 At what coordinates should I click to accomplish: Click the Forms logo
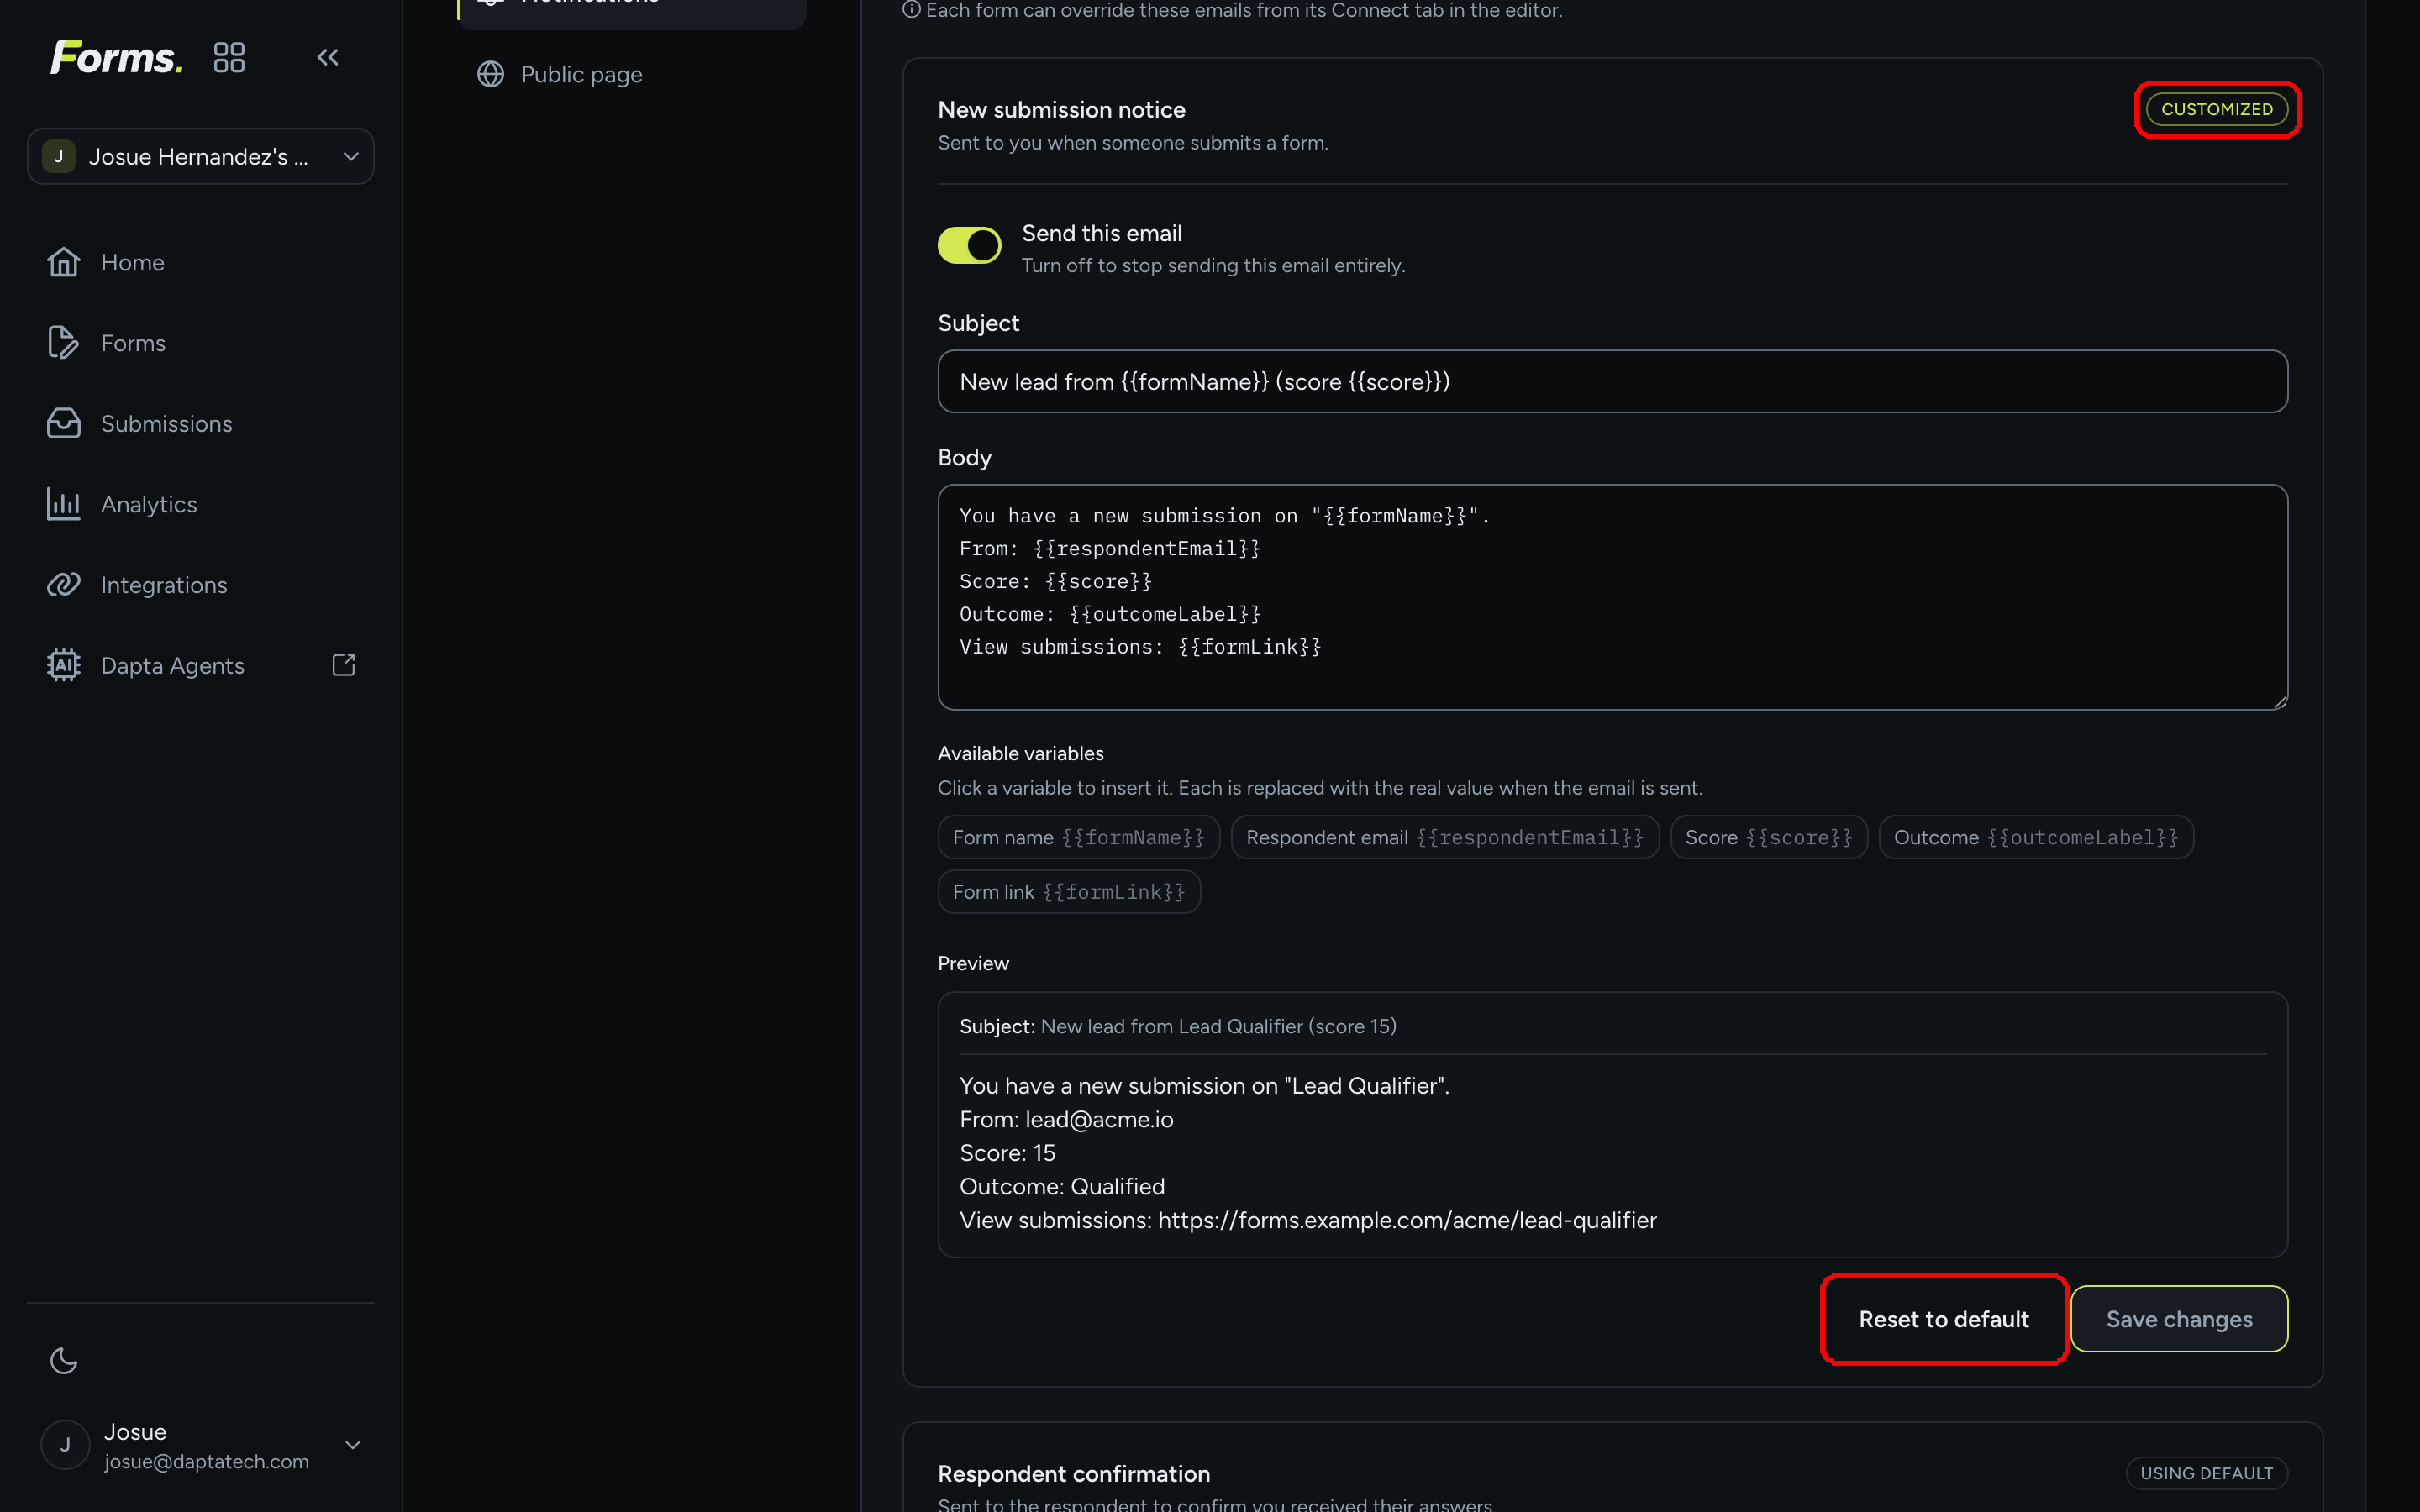coord(117,57)
